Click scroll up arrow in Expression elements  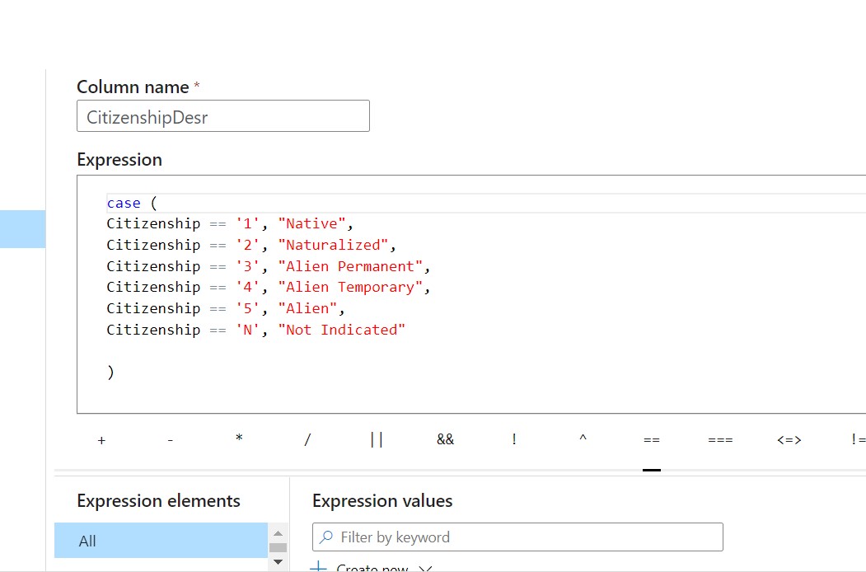[x=278, y=533]
